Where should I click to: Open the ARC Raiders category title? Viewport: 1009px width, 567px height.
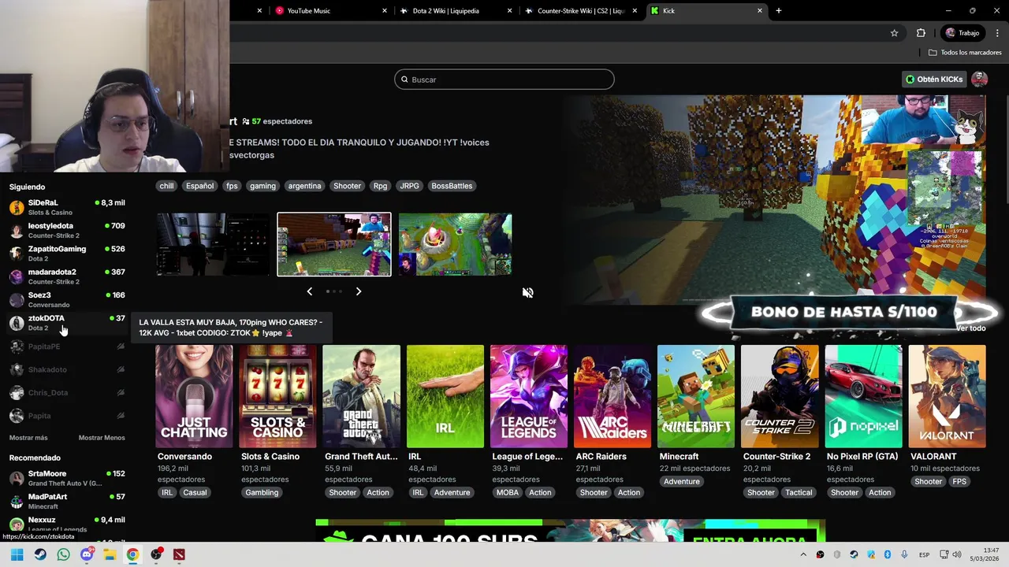tap(601, 456)
